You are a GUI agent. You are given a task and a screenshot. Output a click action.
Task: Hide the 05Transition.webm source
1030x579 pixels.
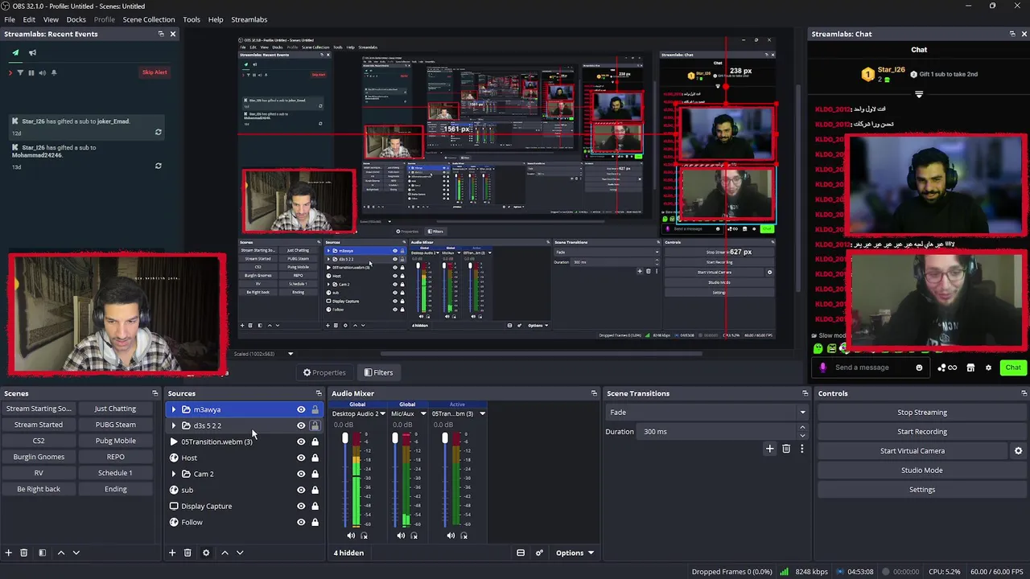point(301,441)
